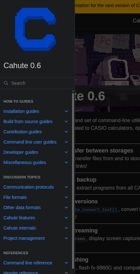The width and height of the screenshot is (140, 274).
Task: Click the sidebar vertical scrollbar
Action: 73,180
